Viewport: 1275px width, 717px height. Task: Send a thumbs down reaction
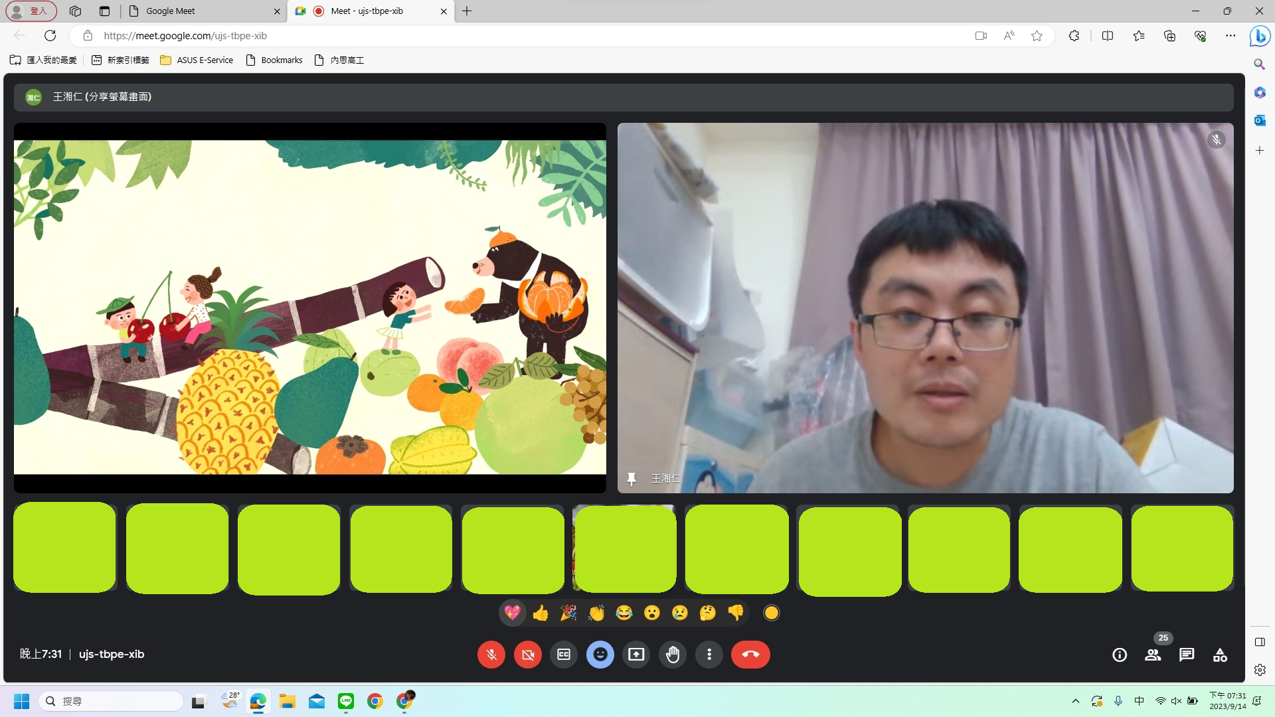coord(736,613)
